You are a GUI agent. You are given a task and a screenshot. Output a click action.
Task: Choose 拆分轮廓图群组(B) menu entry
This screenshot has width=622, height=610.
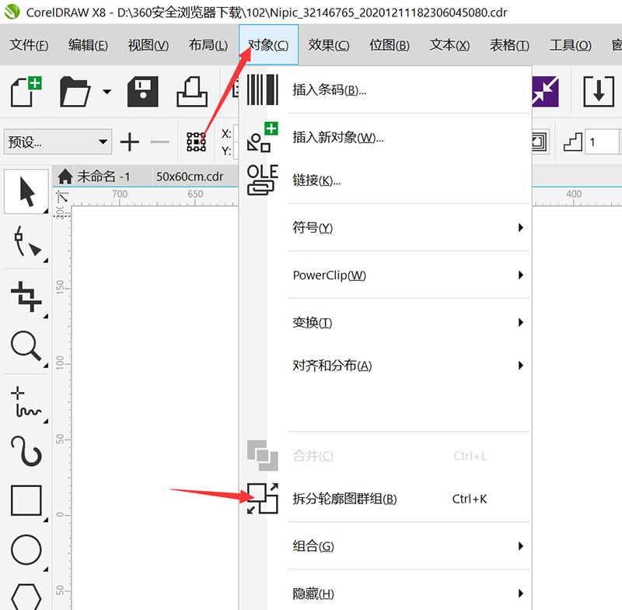pyautogui.click(x=386, y=499)
